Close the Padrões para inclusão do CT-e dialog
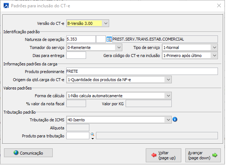Screen dimensions: 230x167 (x=219, y=5)
